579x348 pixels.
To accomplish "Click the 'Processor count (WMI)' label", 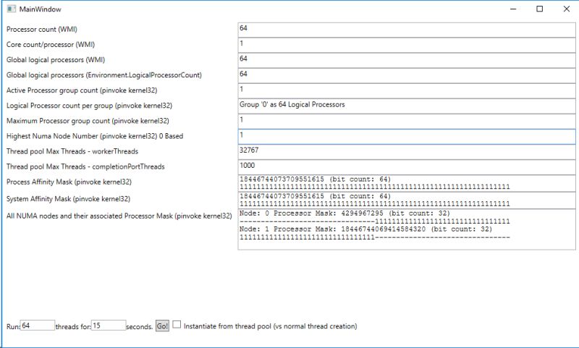I will (42, 29).
